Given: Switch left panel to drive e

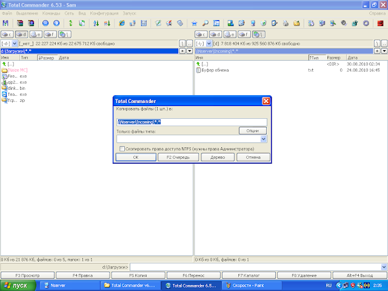Looking at the screenshot, I should click(x=36, y=35).
